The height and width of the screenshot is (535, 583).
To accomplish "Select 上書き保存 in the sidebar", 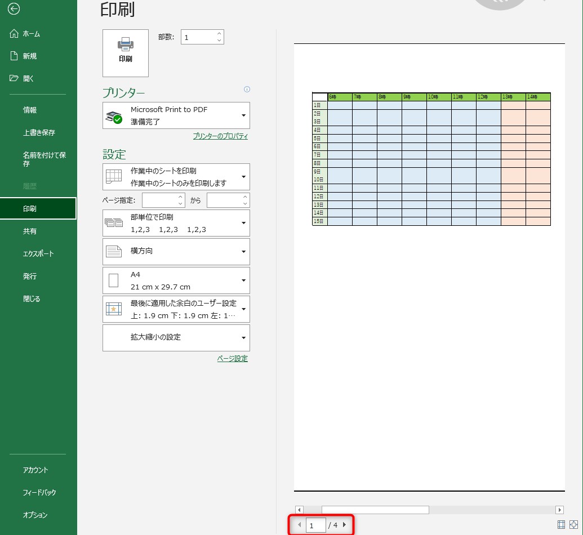I will tap(39, 133).
